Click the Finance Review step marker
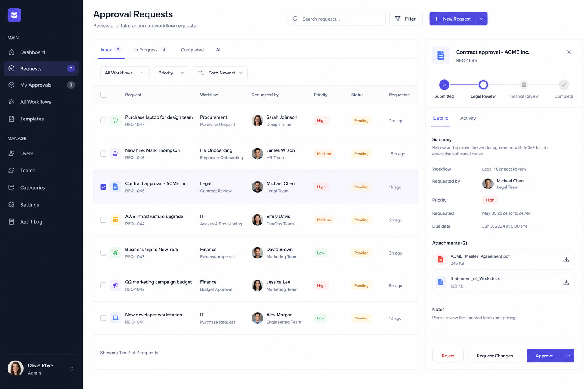The image size is (584, 389). pyautogui.click(x=524, y=85)
